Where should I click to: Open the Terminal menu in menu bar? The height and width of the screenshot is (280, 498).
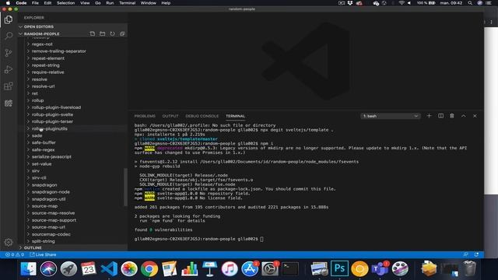point(127,3)
